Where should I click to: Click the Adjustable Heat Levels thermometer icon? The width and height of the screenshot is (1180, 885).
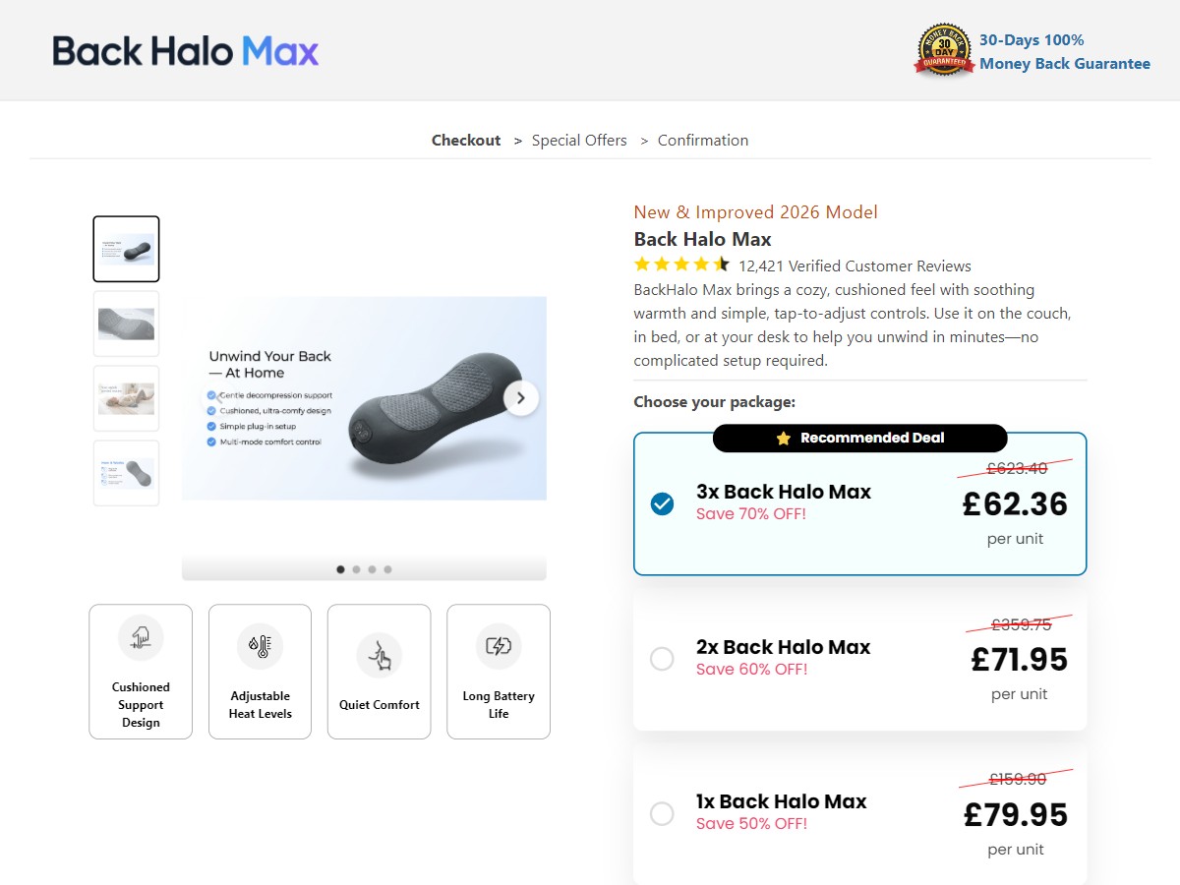[260, 646]
